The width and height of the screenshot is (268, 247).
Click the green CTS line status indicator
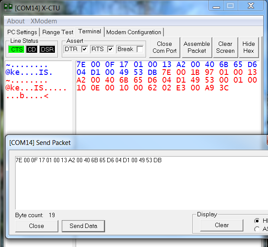[x=17, y=49]
